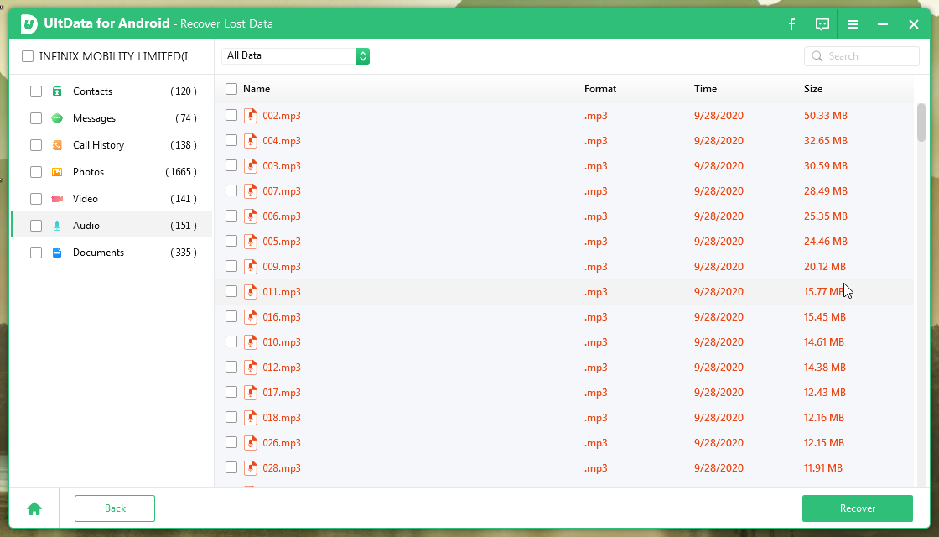Click the vertical scrollbar thumb of file list
939x537 pixels.
click(921, 123)
